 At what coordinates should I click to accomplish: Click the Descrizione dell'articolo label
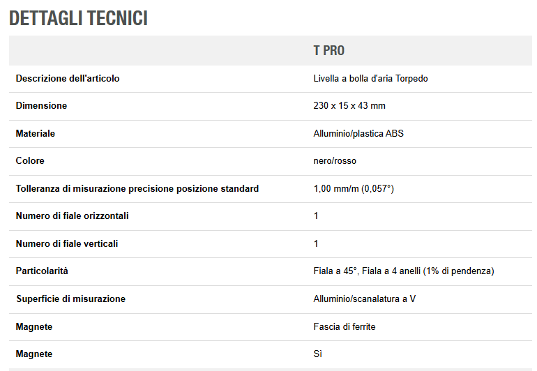68,78
